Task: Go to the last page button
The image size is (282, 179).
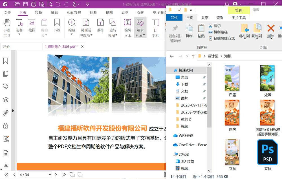Action: [x=64, y=174]
